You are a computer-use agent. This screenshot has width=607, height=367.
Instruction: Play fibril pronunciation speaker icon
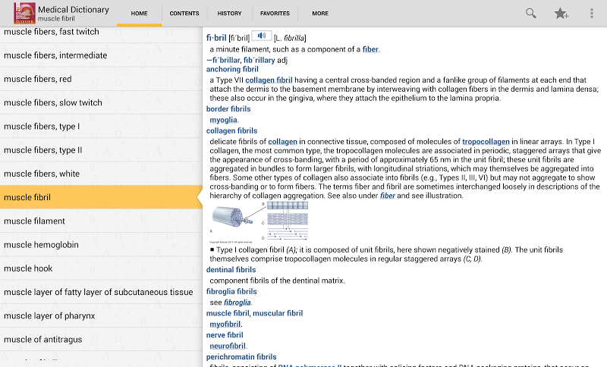pos(262,36)
